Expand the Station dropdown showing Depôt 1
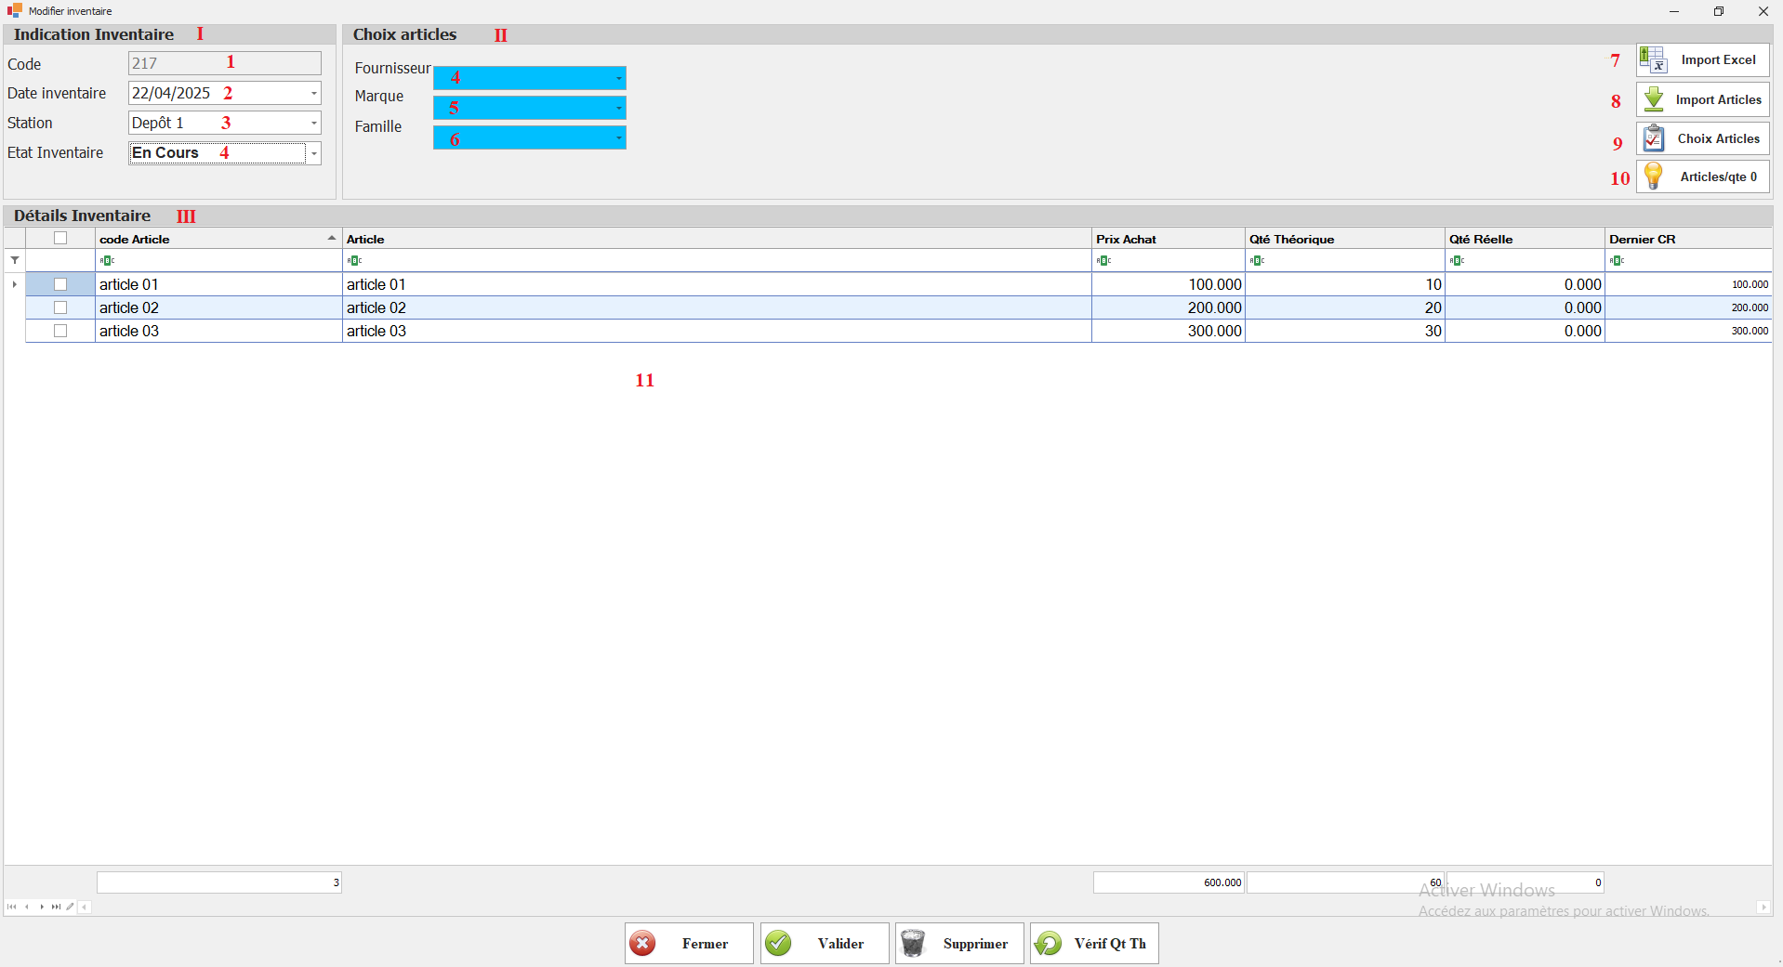The image size is (1783, 967). click(x=314, y=123)
